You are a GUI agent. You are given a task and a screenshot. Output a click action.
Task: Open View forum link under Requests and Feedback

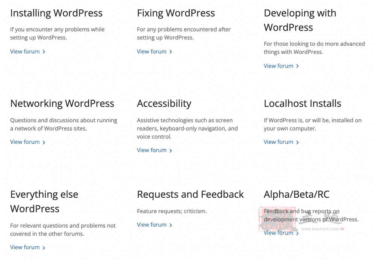click(x=155, y=225)
